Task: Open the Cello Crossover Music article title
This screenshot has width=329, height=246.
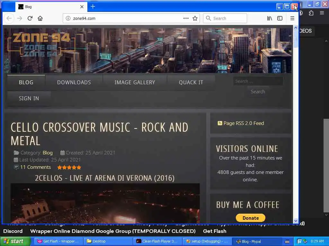Action: (100, 134)
